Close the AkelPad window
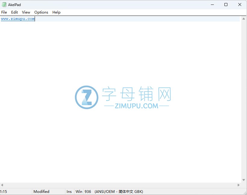This screenshot has height=195, width=247. [240, 5]
